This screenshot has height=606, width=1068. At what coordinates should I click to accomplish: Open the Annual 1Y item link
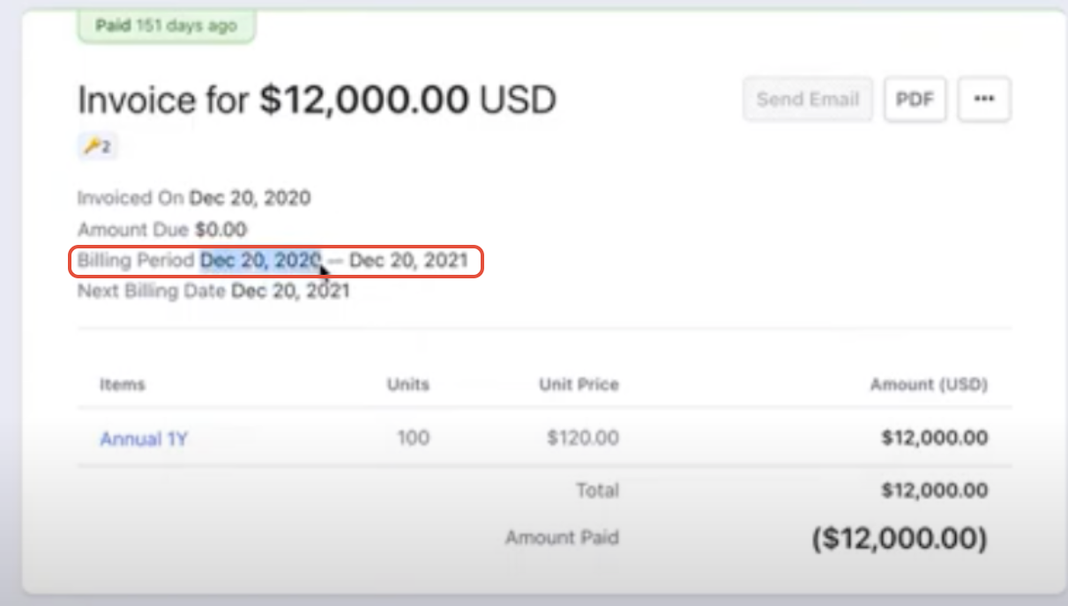(x=144, y=439)
